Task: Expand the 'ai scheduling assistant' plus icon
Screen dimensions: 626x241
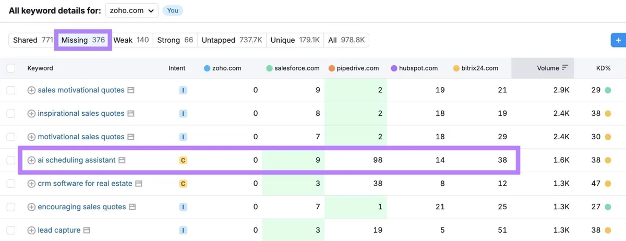Action: pyautogui.click(x=31, y=160)
